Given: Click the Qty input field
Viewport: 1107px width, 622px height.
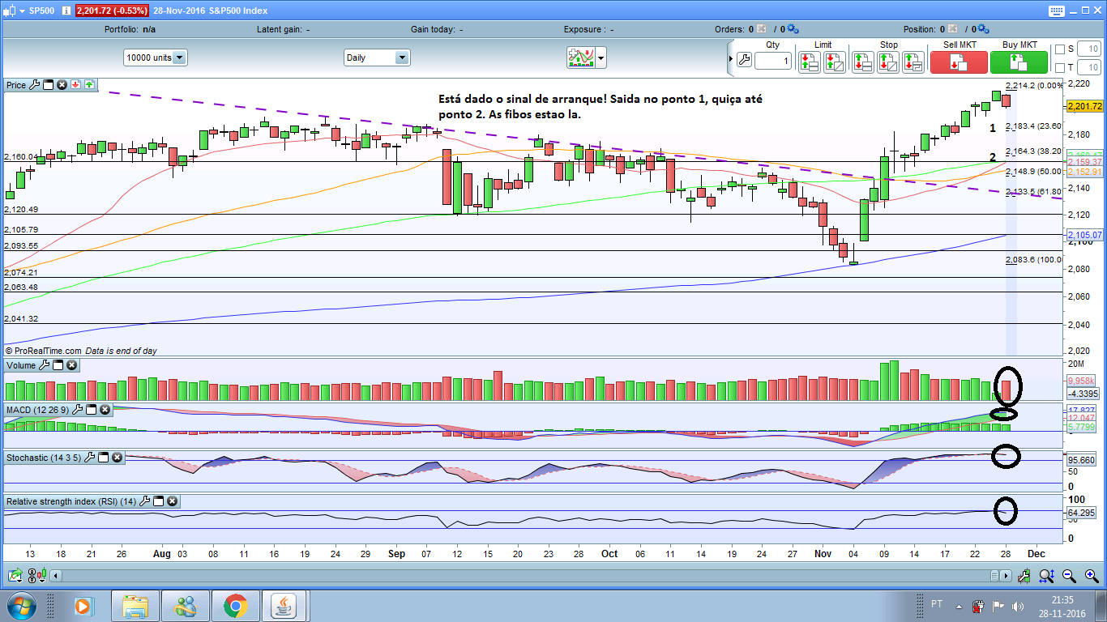Looking at the screenshot, I should click(x=773, y=61).
